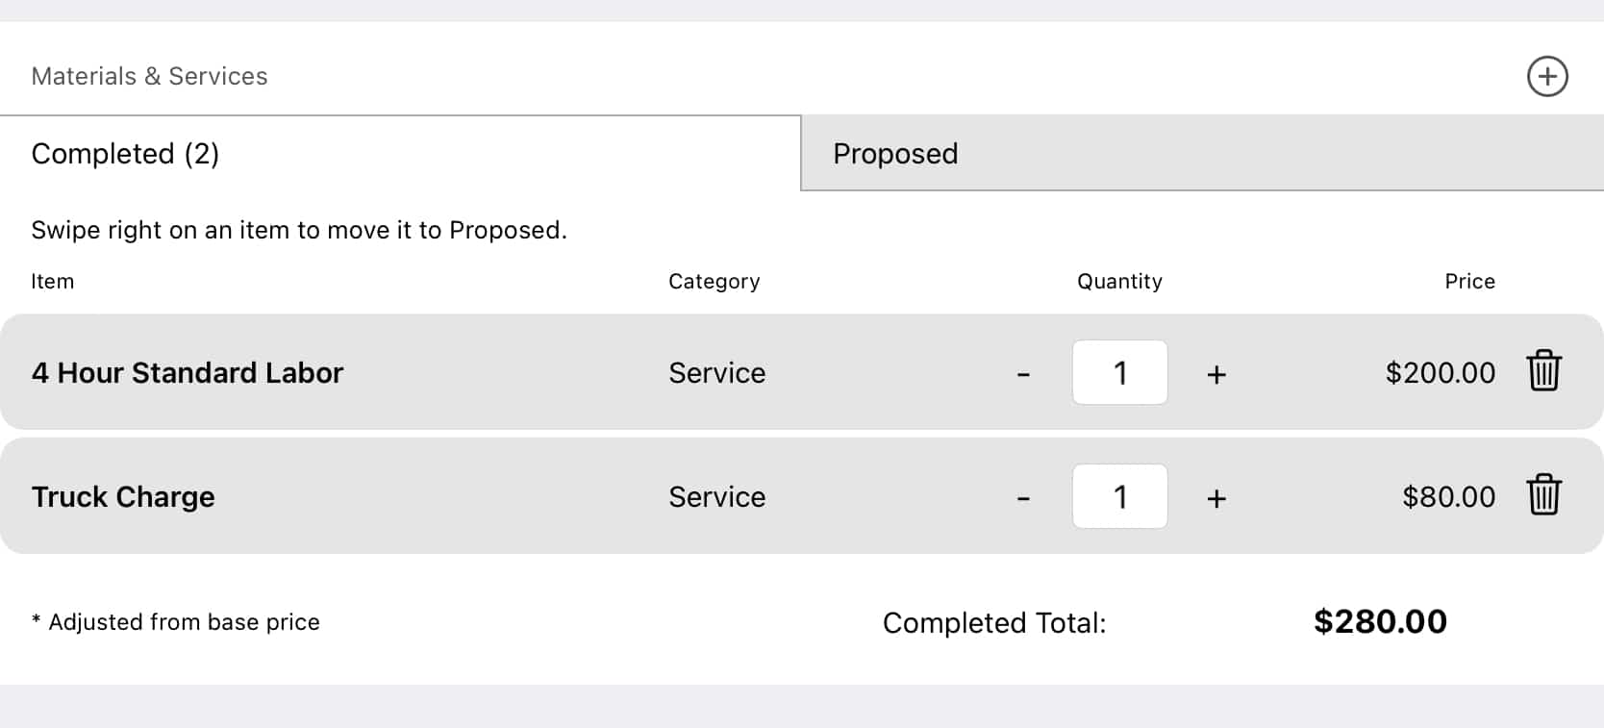Click Service category of 4 Hour Standard Labor
Viewport: 1604px width, 728px height.
click(716, 372)
